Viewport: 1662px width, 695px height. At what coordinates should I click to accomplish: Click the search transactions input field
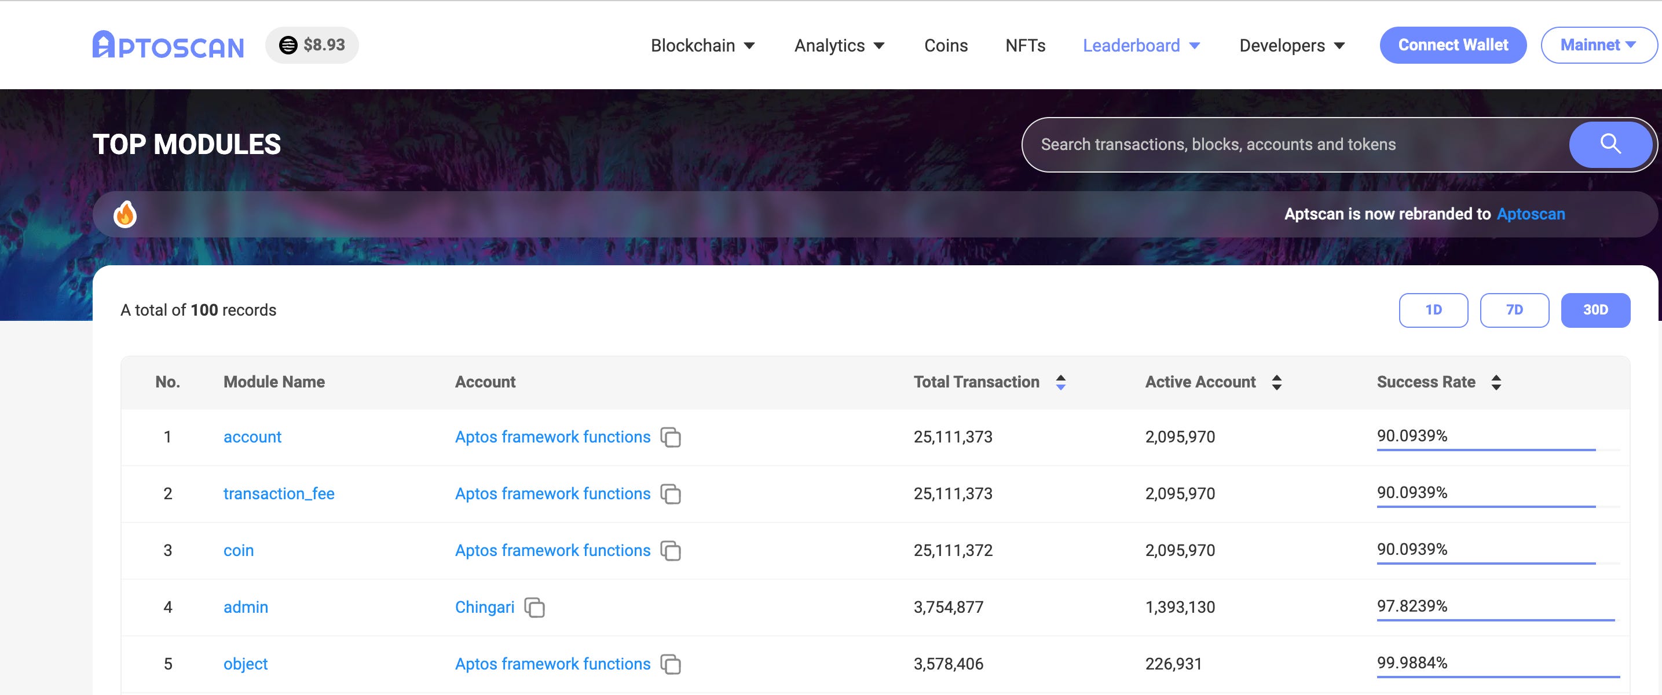1297,145
